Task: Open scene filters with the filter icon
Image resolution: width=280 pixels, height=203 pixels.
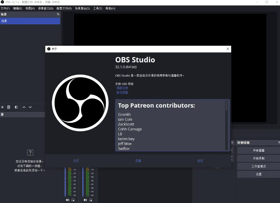Action: (16, 107)
